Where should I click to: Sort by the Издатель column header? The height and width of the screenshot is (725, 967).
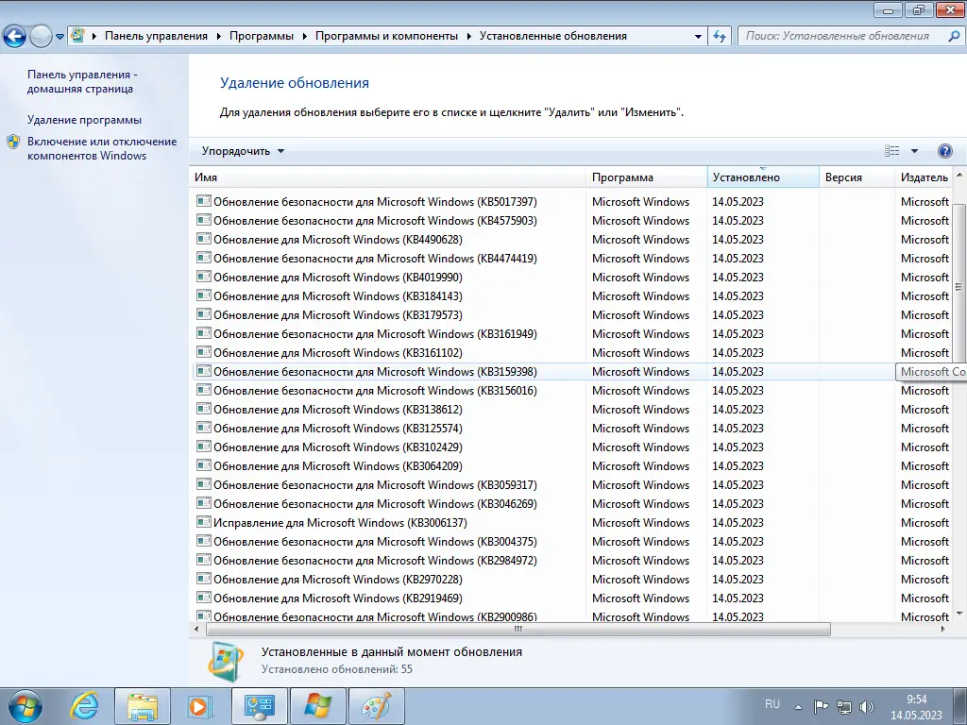924,177
